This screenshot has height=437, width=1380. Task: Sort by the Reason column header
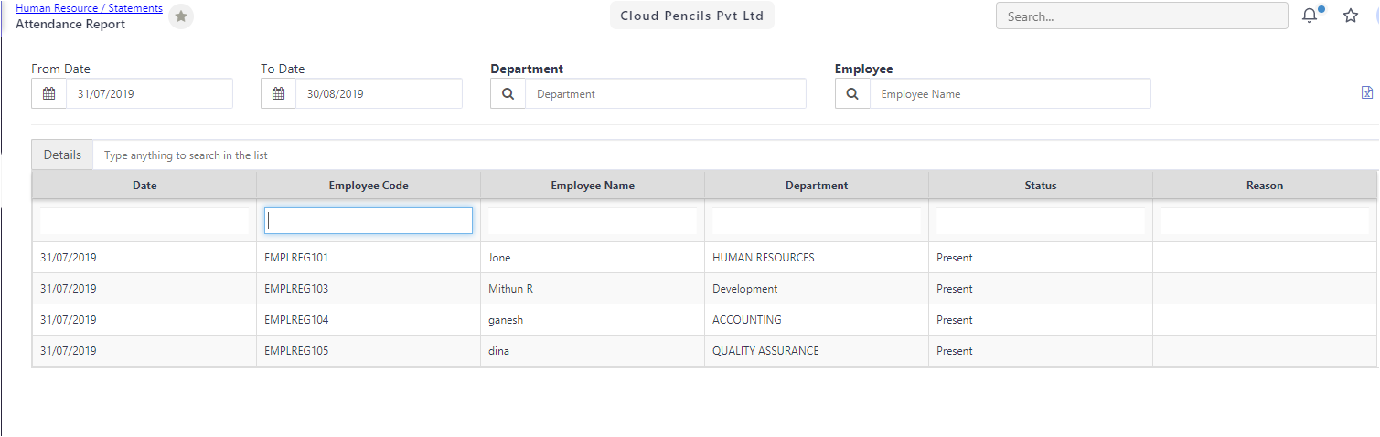point(1265,185)
